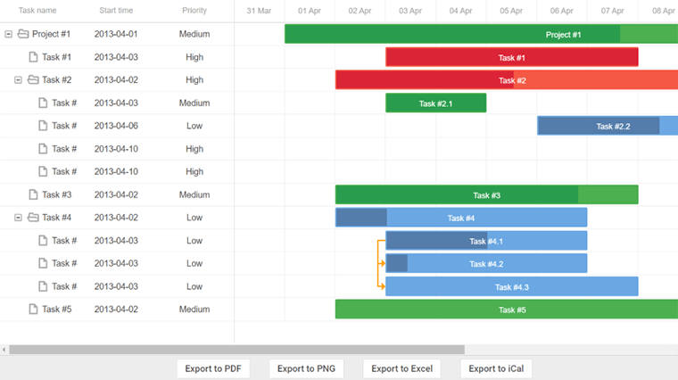Viewport: 678px width, 380px height.
Task: Click the Task #5 file icon
Action: [x=33, y=310]
